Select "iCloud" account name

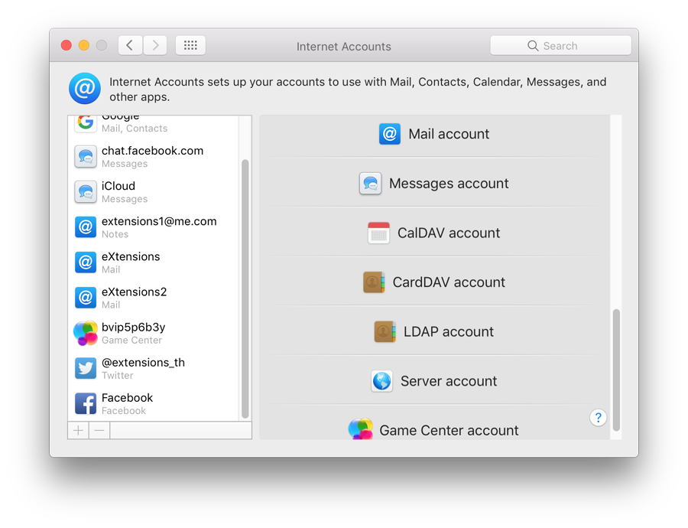(118, 186)
